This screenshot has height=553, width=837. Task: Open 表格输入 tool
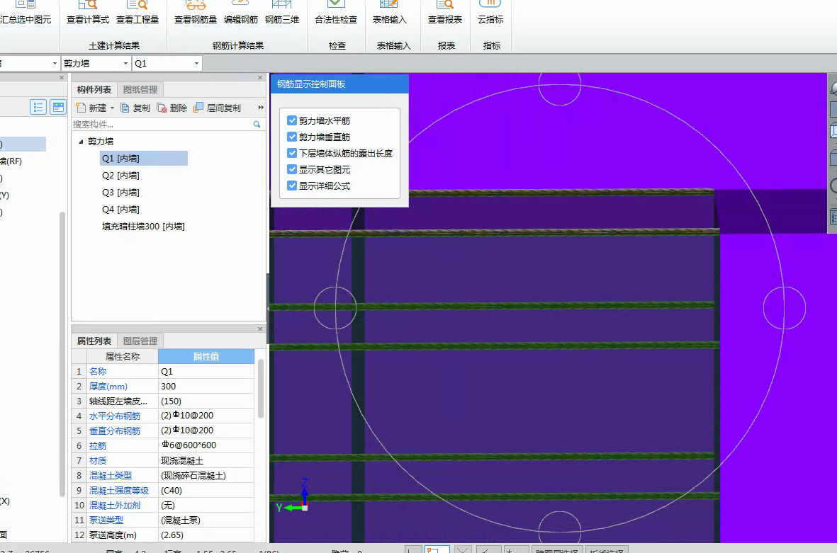coord(389,13)
